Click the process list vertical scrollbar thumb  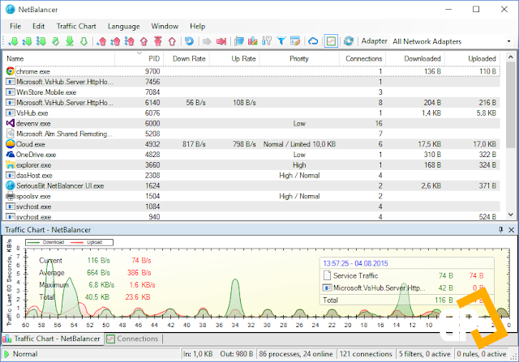click(x=510, y=104)
